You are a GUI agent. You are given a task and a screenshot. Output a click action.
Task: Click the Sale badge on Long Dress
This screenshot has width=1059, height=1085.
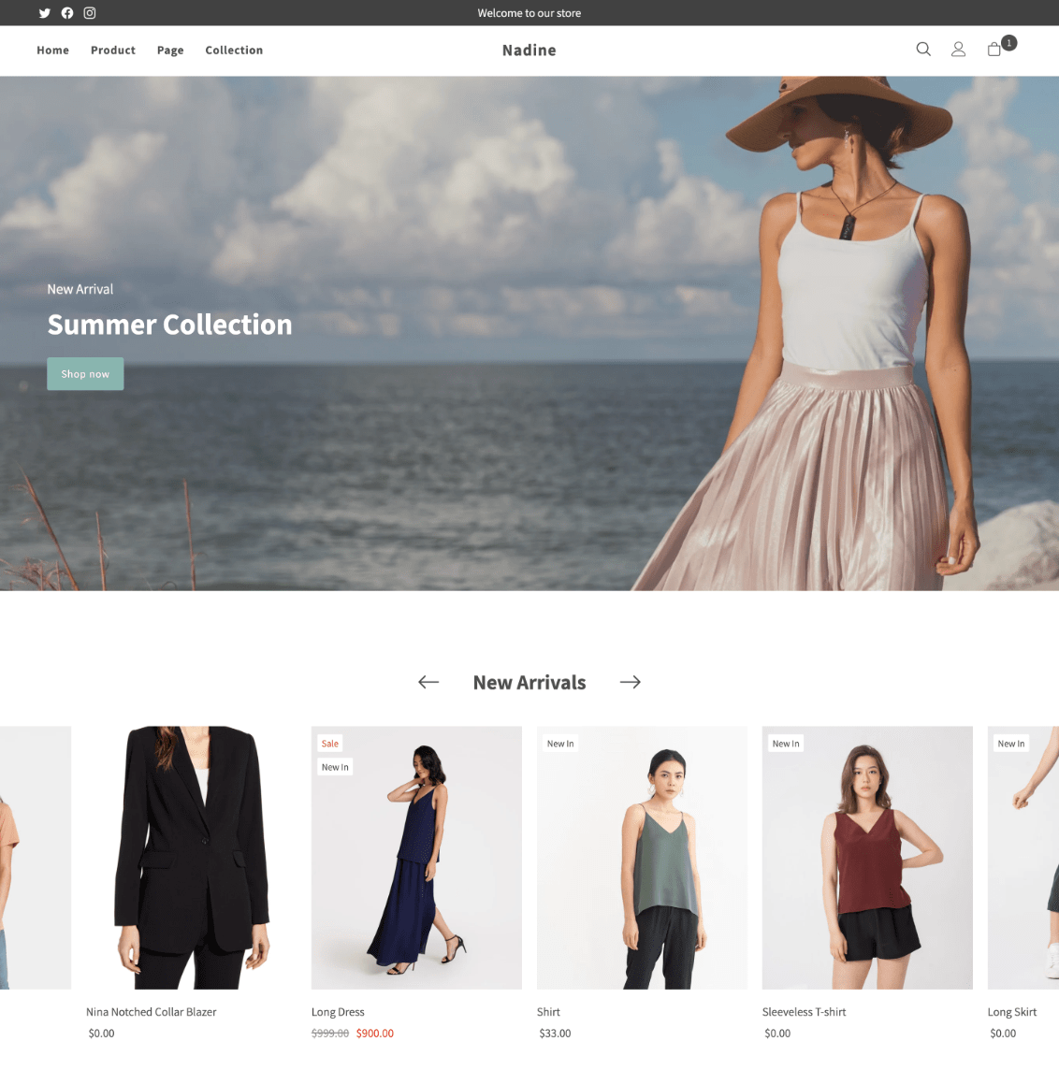(x=330, y=744)
